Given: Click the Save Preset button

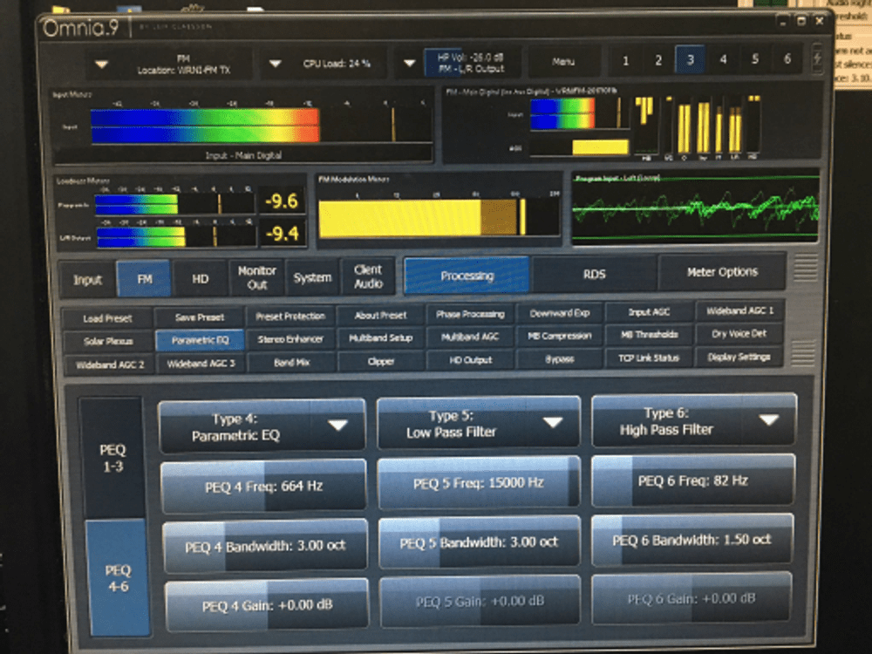Looking at the screenshot, I should click(198, 316).
